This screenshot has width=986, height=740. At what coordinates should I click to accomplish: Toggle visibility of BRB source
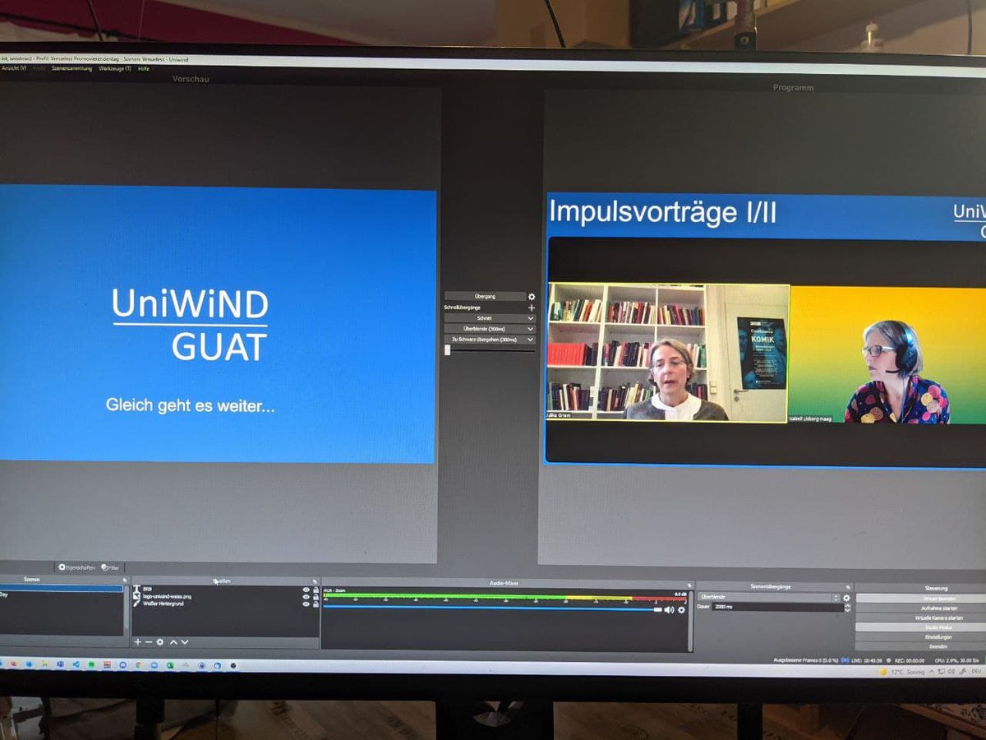pyautogui.click(x=306, y=590)
